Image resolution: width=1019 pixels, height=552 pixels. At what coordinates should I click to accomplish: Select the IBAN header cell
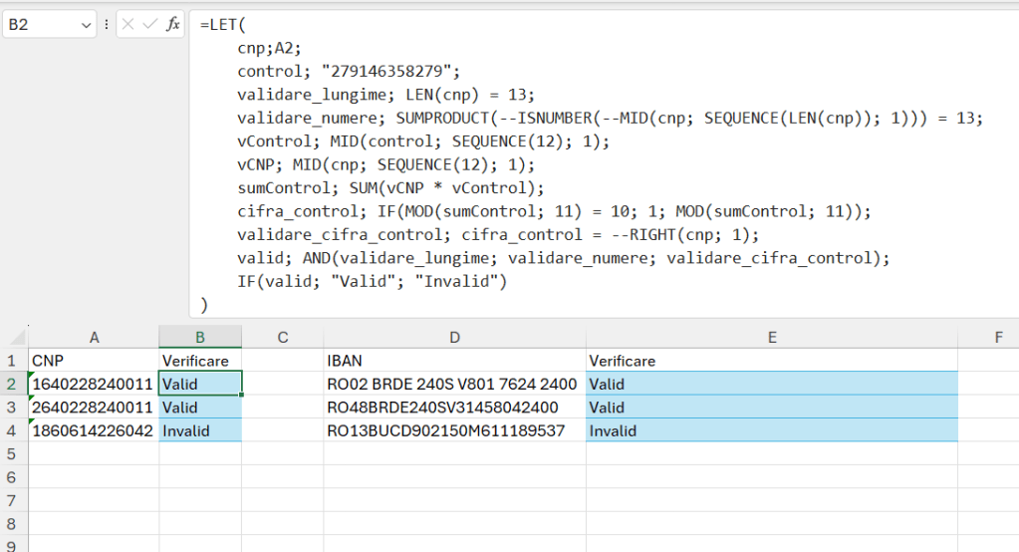click(x=454, y=361)
